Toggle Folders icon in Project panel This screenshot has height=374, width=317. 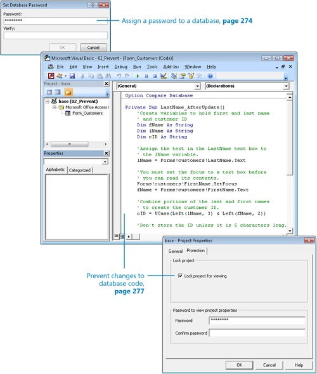(x=68, y=92)
